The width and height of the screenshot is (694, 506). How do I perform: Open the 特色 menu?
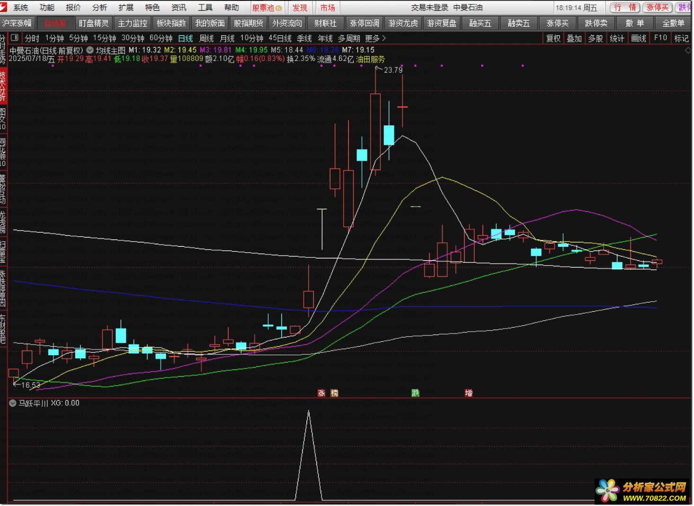pos(152,8)
